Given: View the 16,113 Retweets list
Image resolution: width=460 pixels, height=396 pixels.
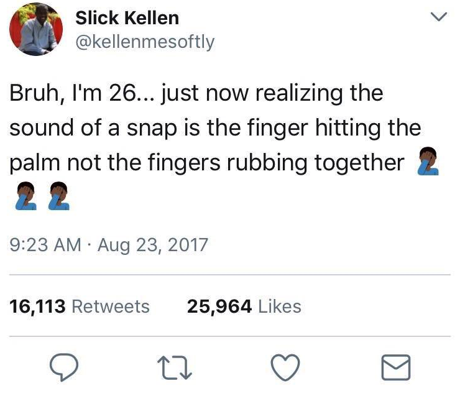Looking at the screenshot, I should (x=80, y=306).
